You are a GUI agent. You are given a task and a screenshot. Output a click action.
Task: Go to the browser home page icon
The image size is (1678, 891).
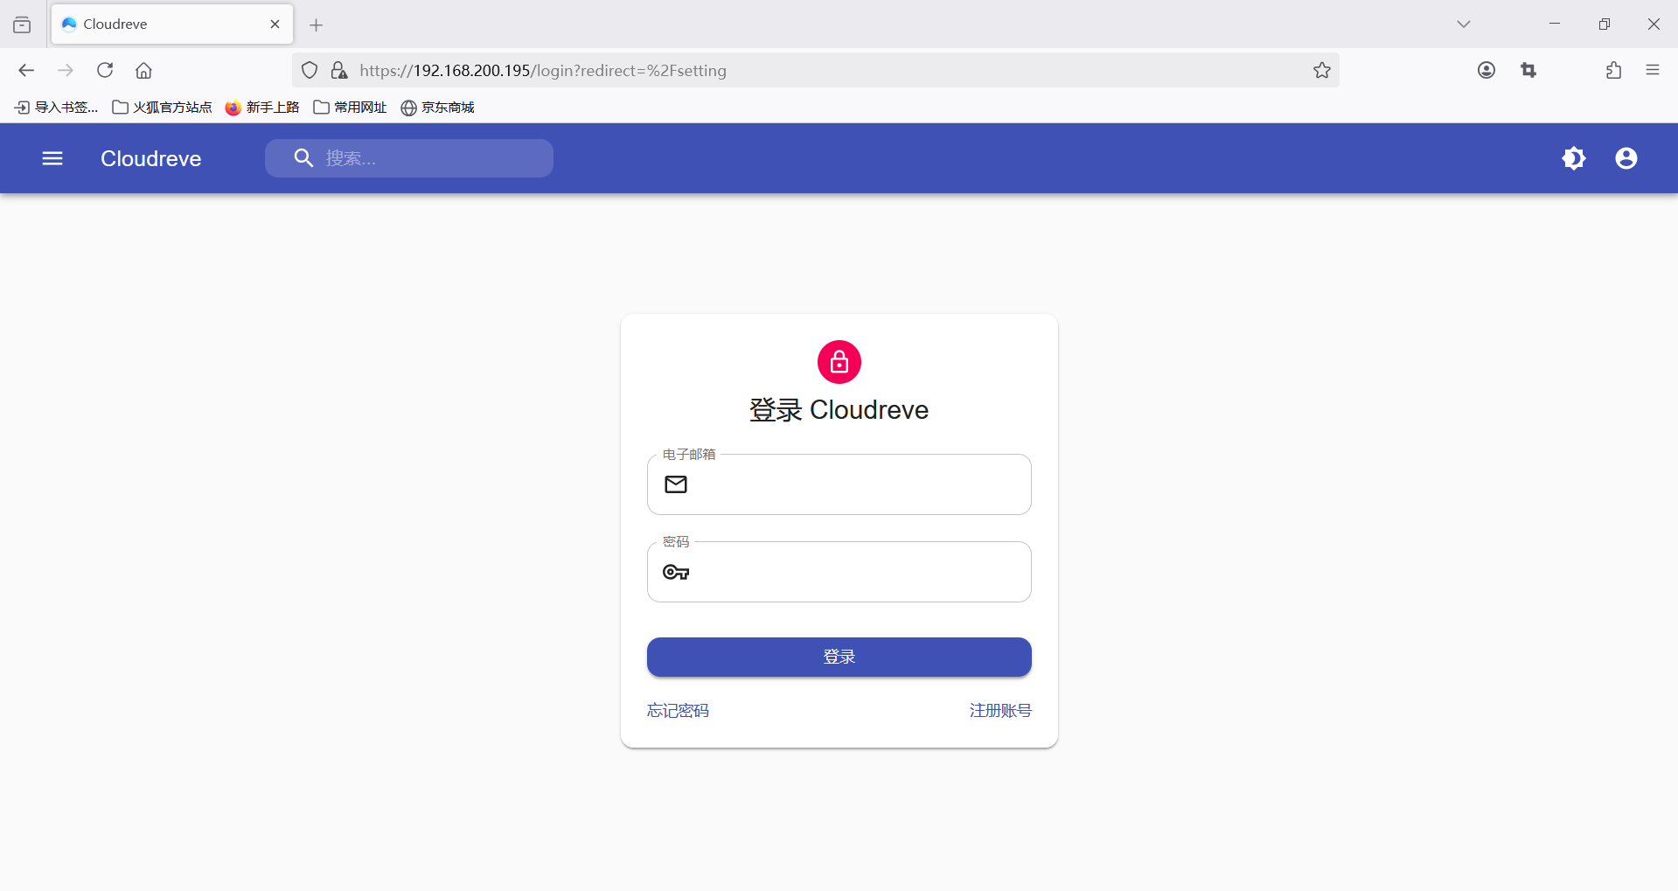coord(143,70)
